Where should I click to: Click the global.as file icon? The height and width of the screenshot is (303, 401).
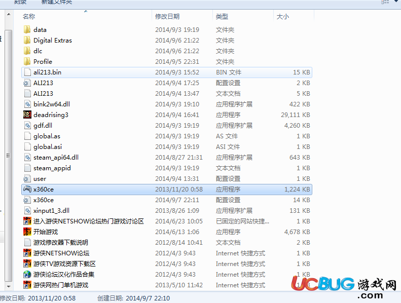pyautogui.click(x=27, y=136)
